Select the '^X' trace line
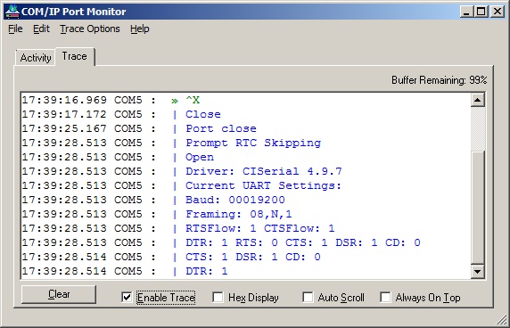Image resolution: width=510 pixels, height=328 pixels. (246, 100)
